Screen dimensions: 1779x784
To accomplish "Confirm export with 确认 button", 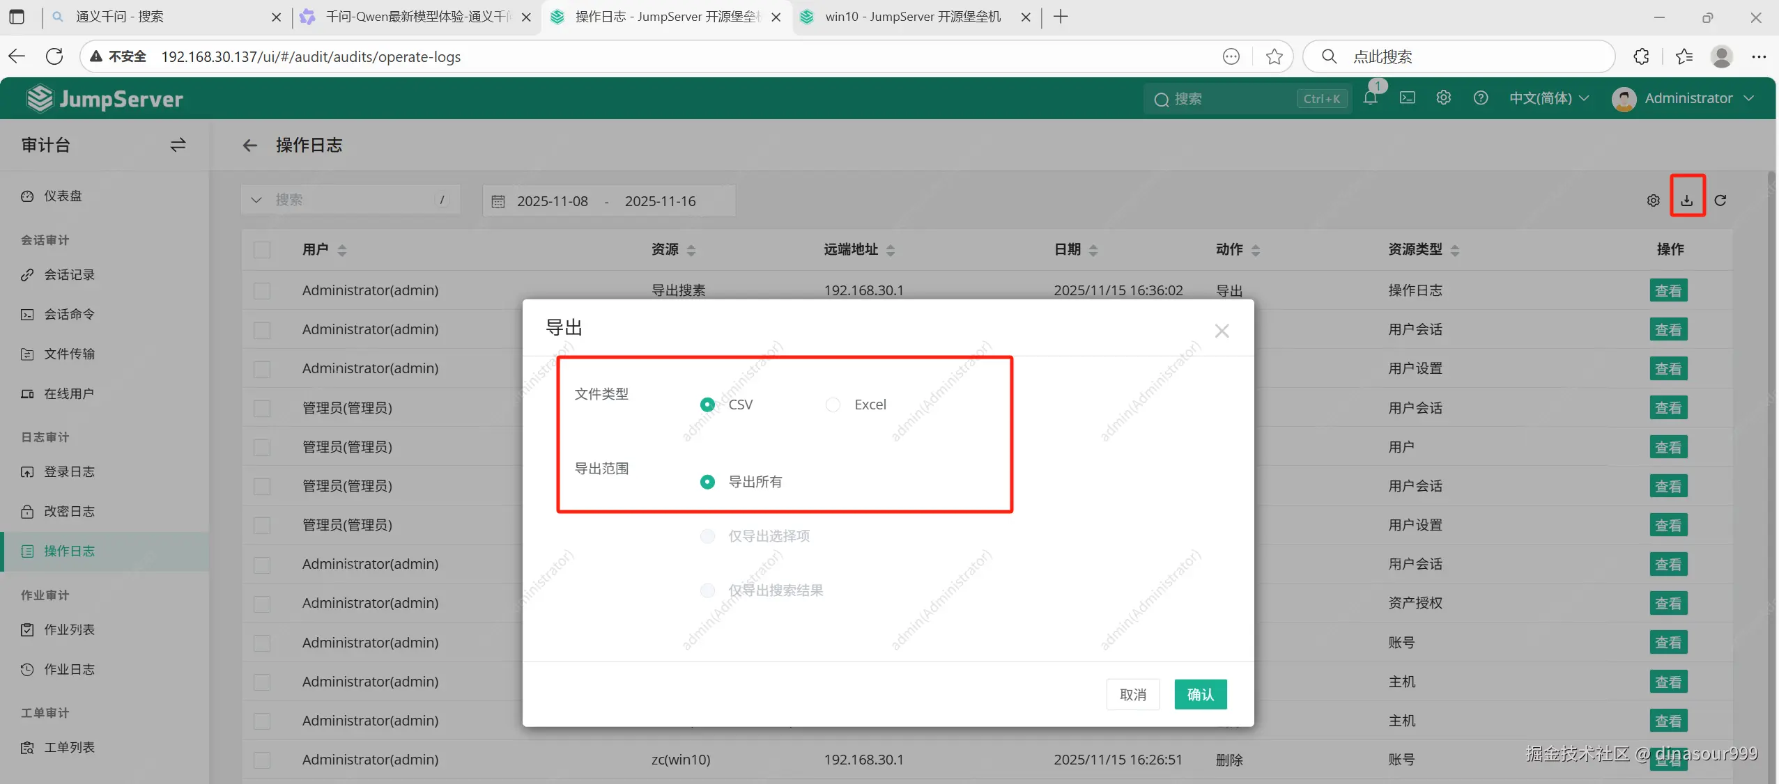I will (1200, 694).
